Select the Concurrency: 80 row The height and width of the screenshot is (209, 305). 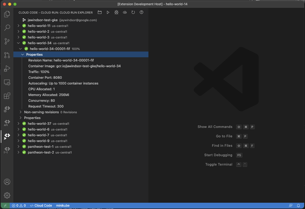[81, 100]
